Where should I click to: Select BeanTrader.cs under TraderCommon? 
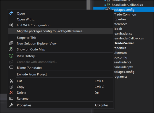(123, 33)
